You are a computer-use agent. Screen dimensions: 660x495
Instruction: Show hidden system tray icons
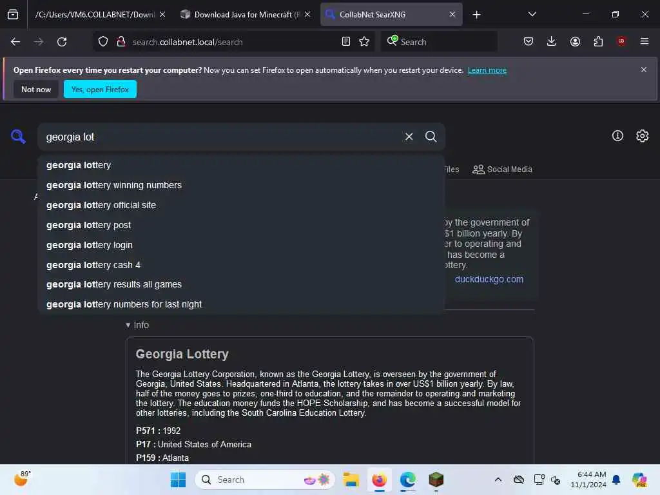coord(498,480)
